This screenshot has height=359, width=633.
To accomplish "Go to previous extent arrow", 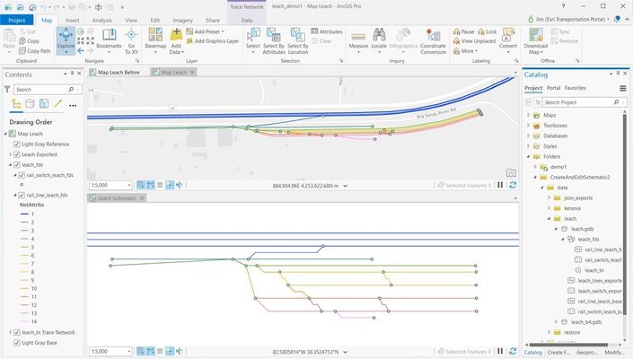I will tap(81, 51).
